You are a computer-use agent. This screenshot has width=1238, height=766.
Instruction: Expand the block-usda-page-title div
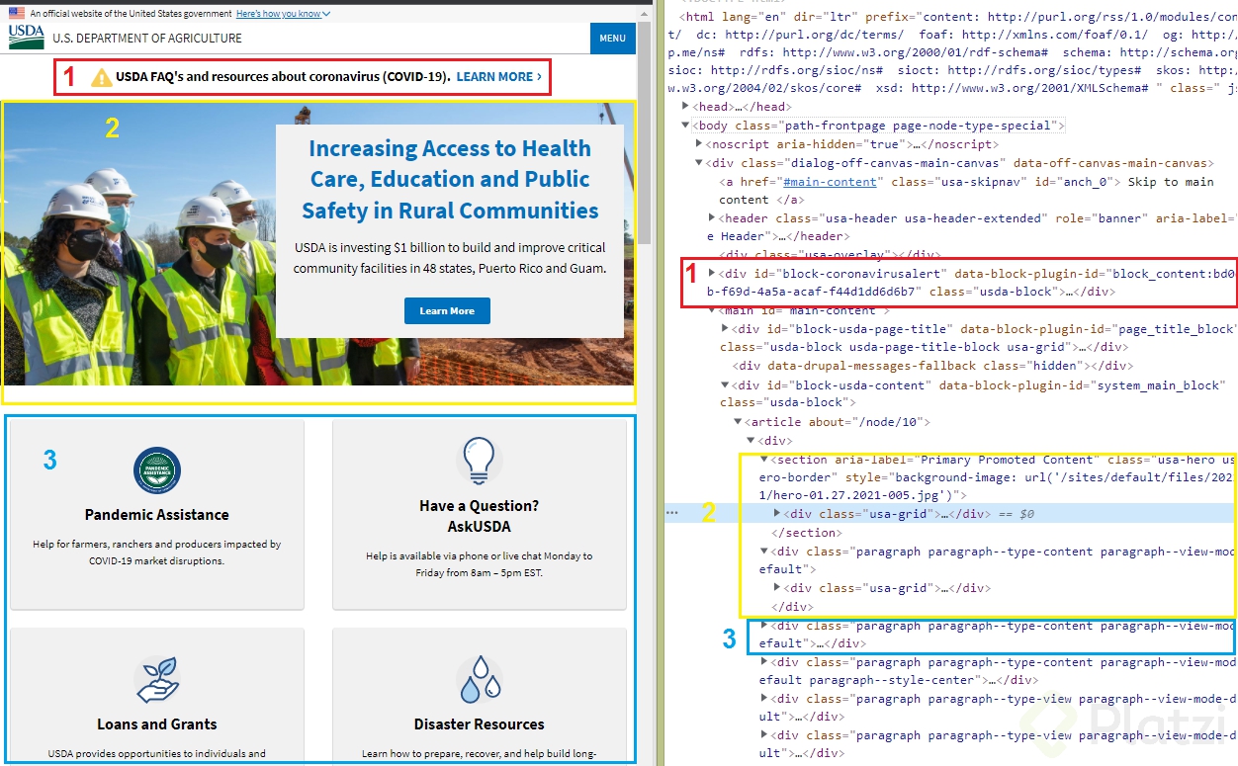pos(726,328)
